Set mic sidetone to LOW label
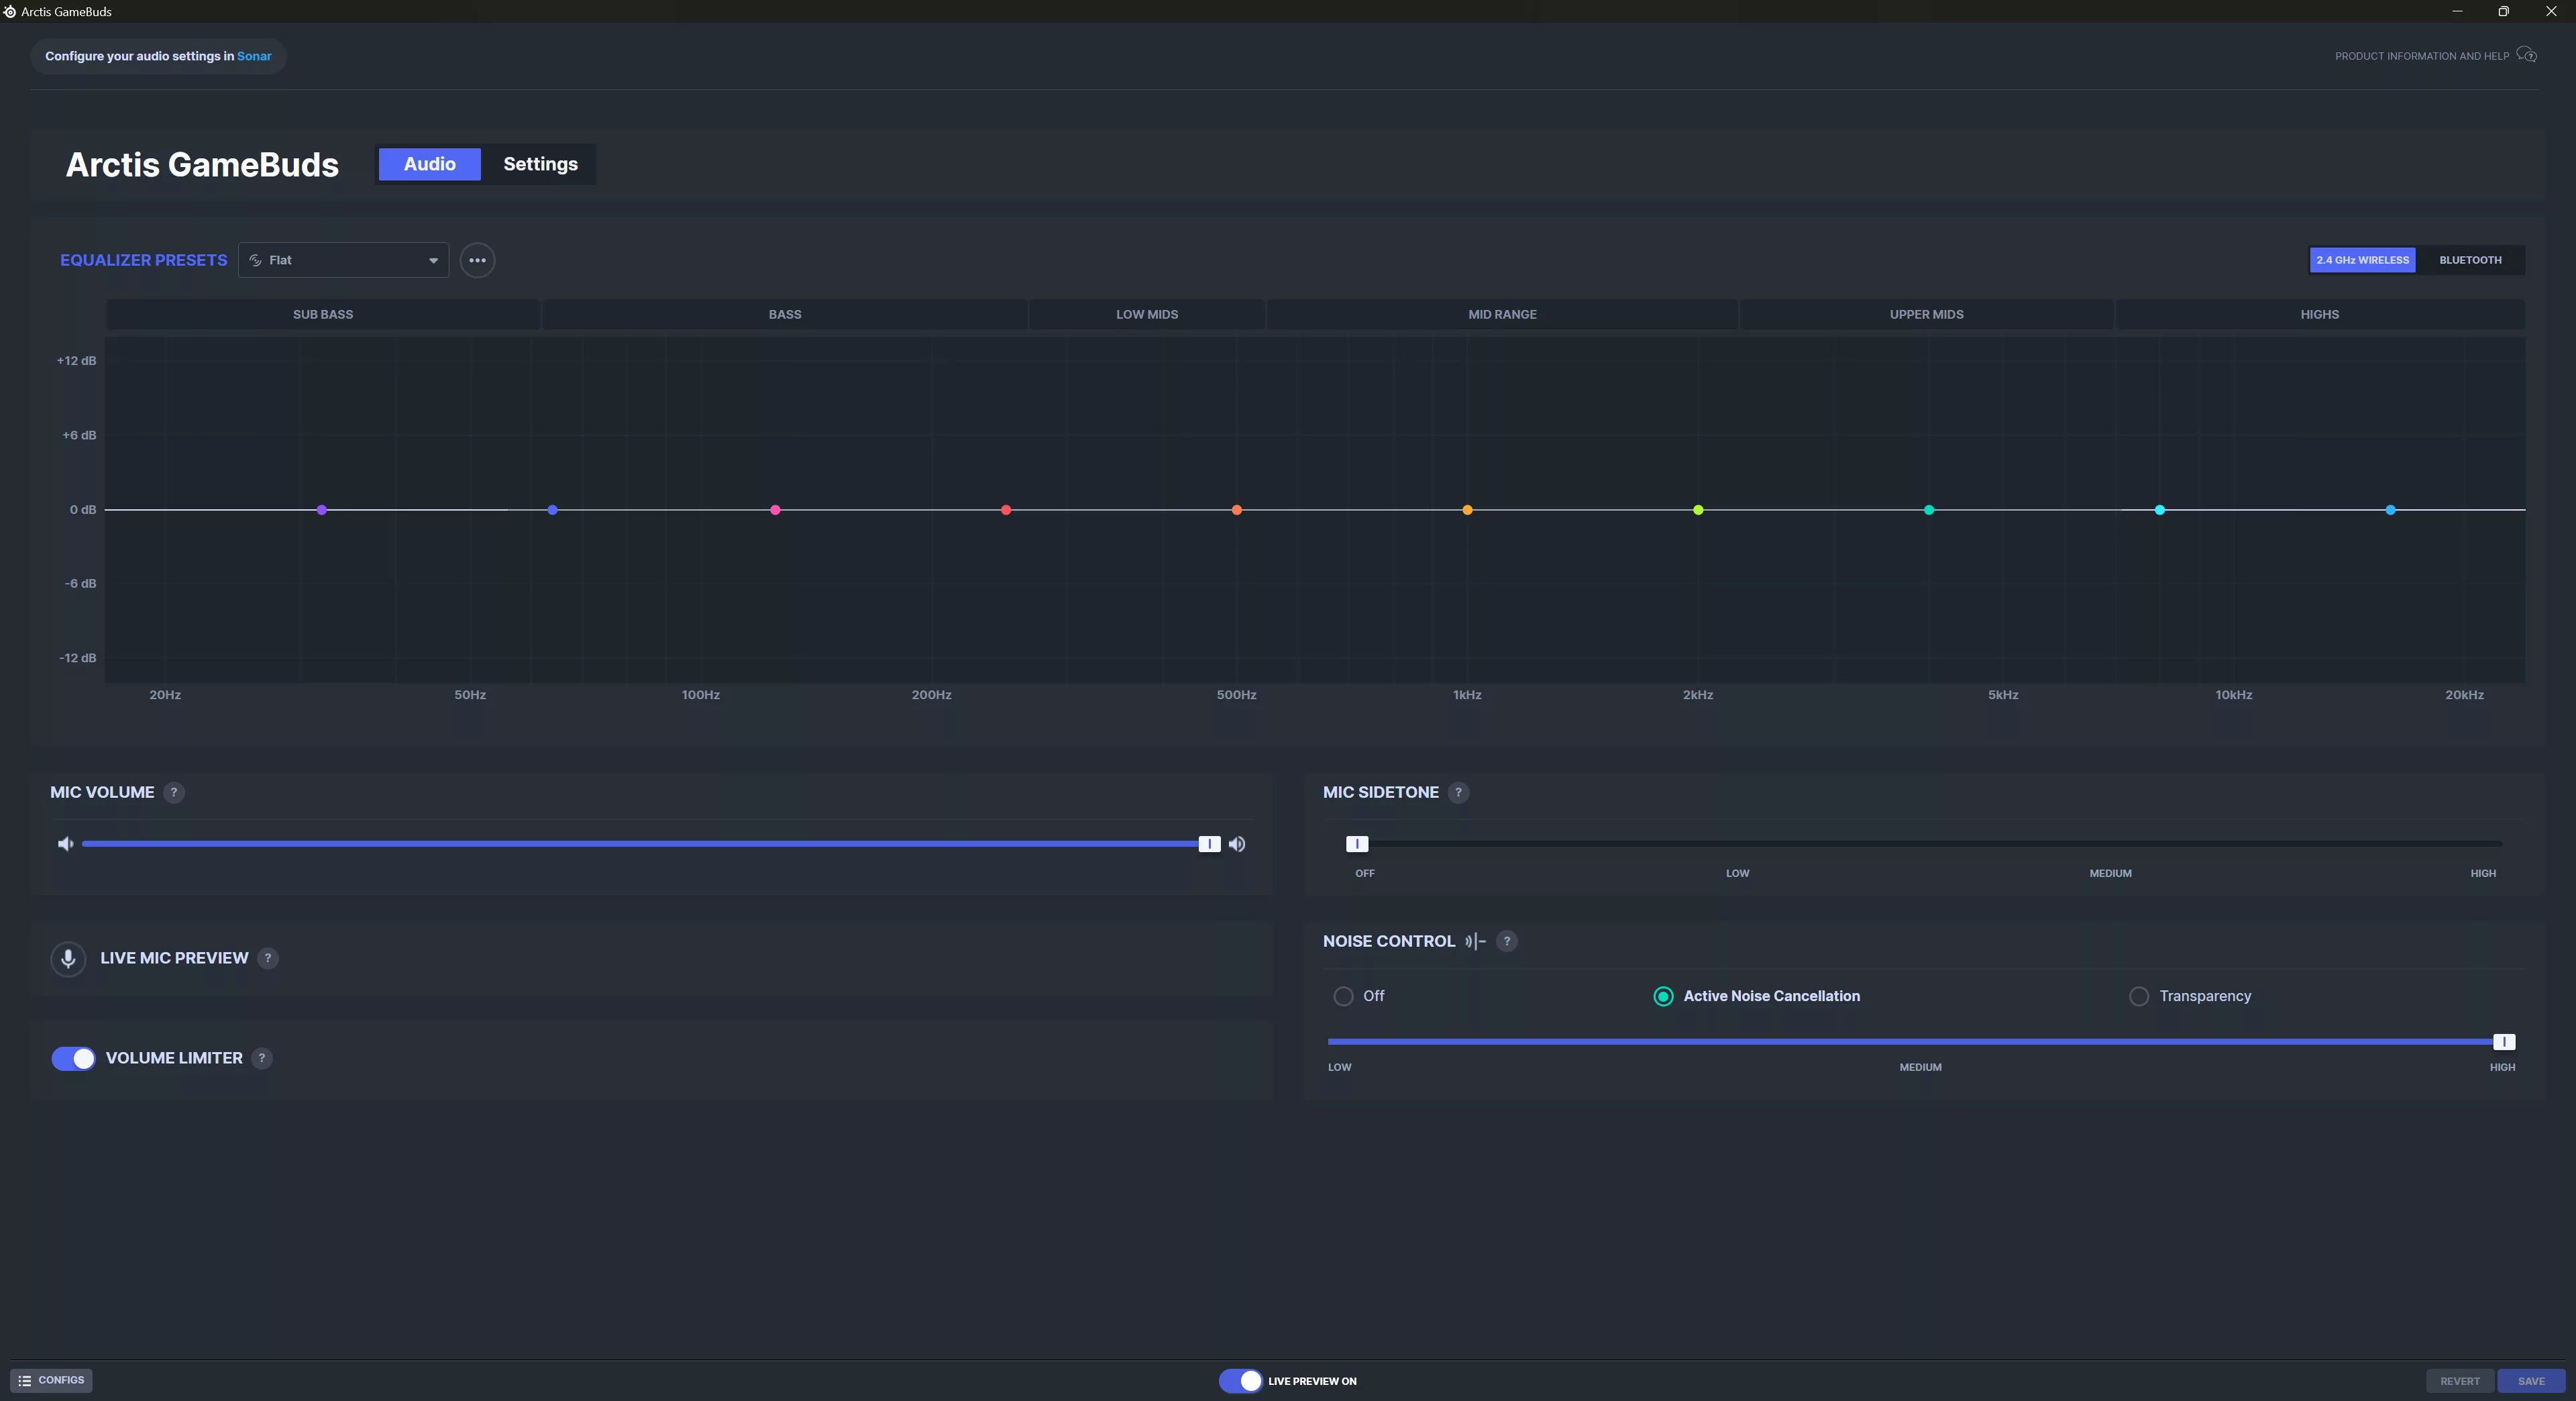2576x1401 pixels. [x=1737, y=873]
